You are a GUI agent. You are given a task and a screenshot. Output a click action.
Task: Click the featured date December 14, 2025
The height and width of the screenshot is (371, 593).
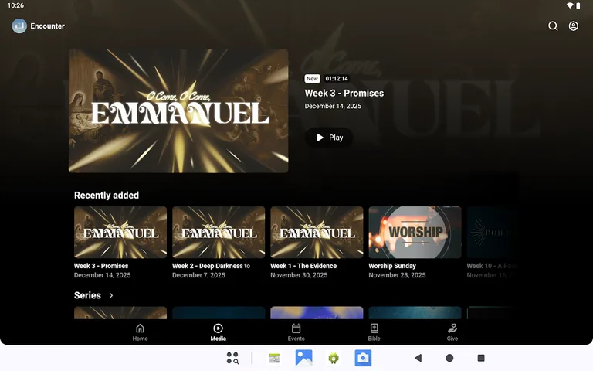[x=333, y=106]
